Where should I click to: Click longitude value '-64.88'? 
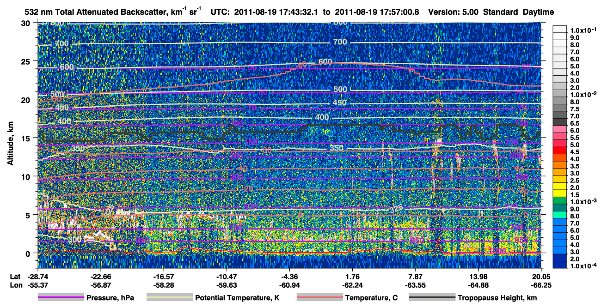click(x=479, y=285)
